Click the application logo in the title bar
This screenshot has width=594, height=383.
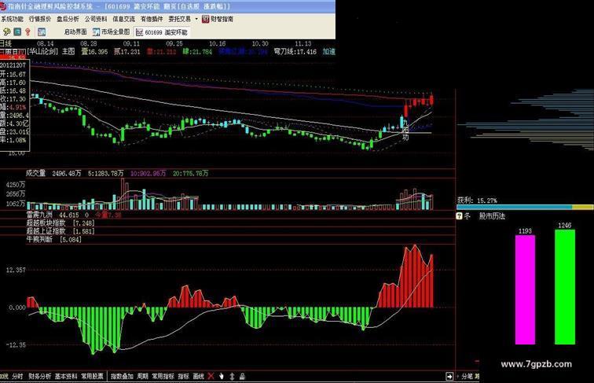tap(3, 6)
